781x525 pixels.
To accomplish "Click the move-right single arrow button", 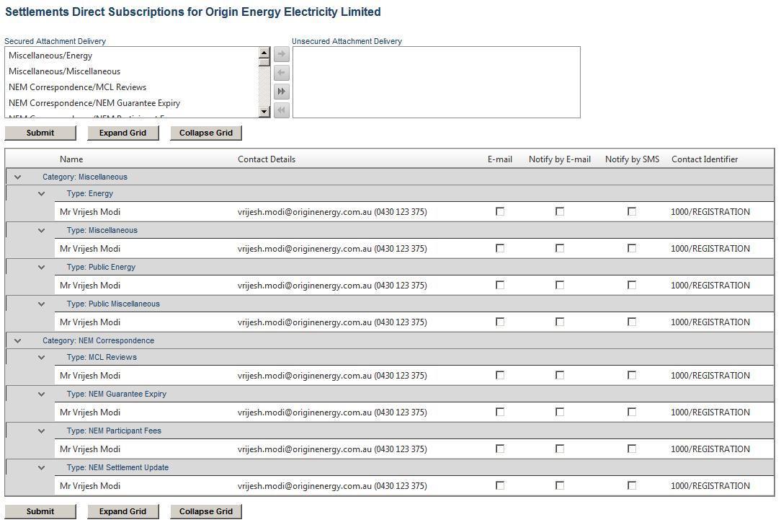I will (x=282, y=54).
